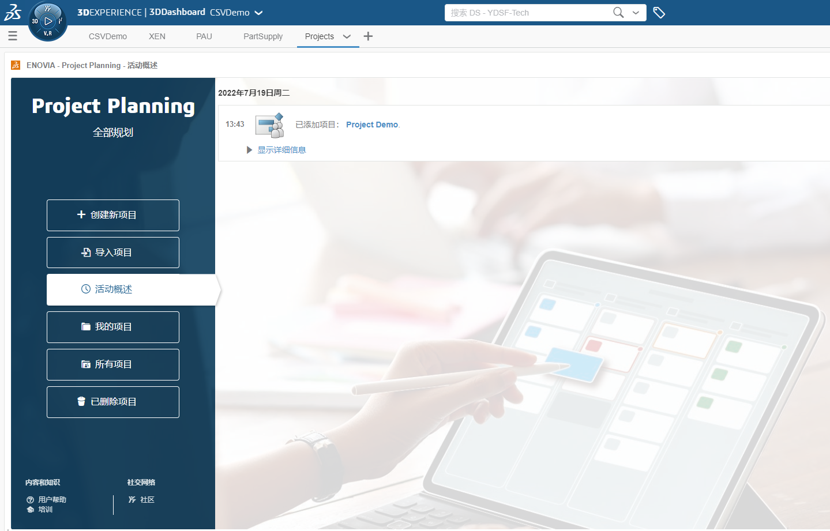The image size is (830, 531).
Task: Select 已删除项目 in the sidebar
Action: click(x=112, y=402)
